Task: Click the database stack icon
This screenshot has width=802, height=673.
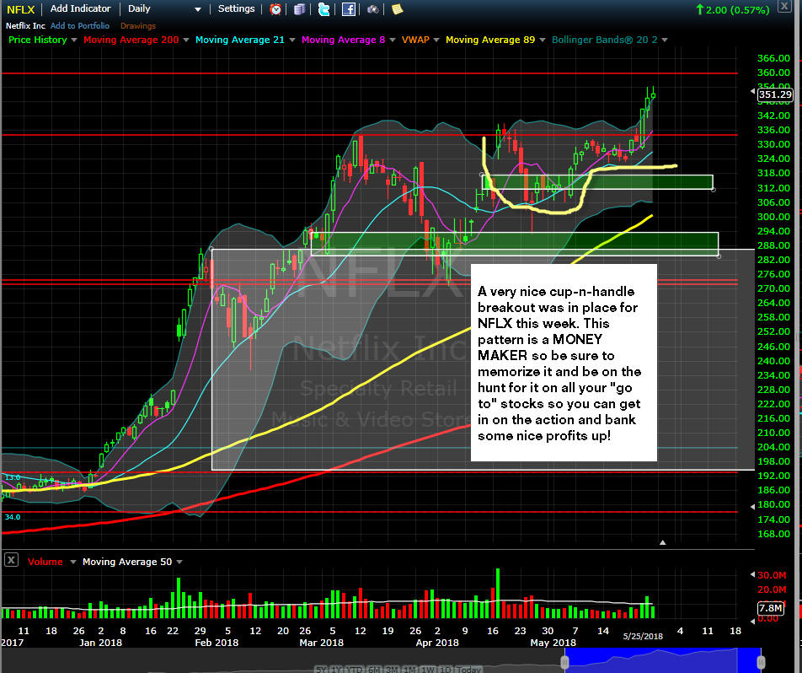Action: 300,9
